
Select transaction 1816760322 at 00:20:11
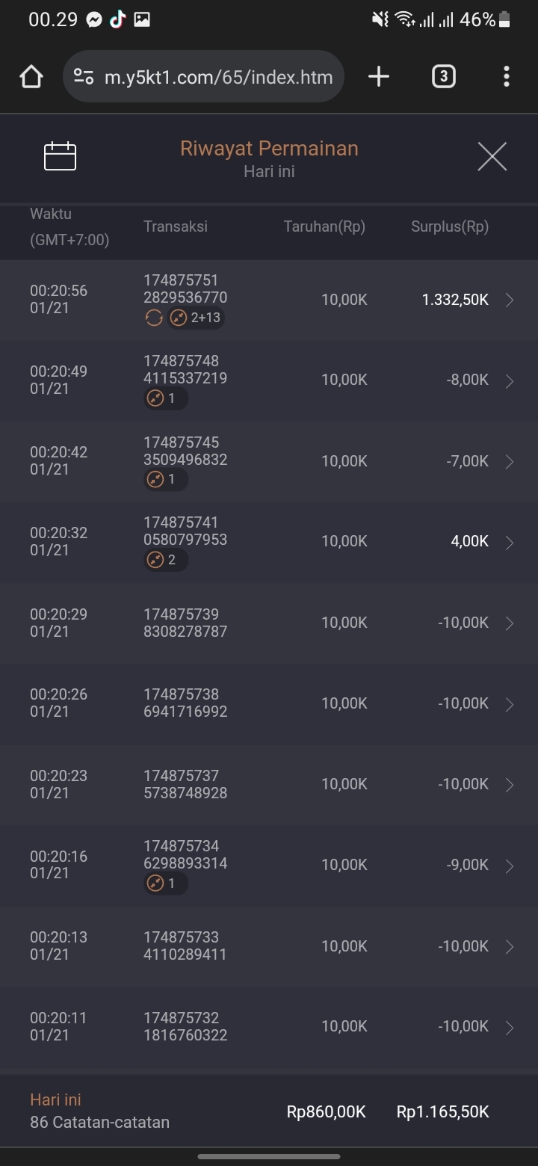click(185, 1026)
